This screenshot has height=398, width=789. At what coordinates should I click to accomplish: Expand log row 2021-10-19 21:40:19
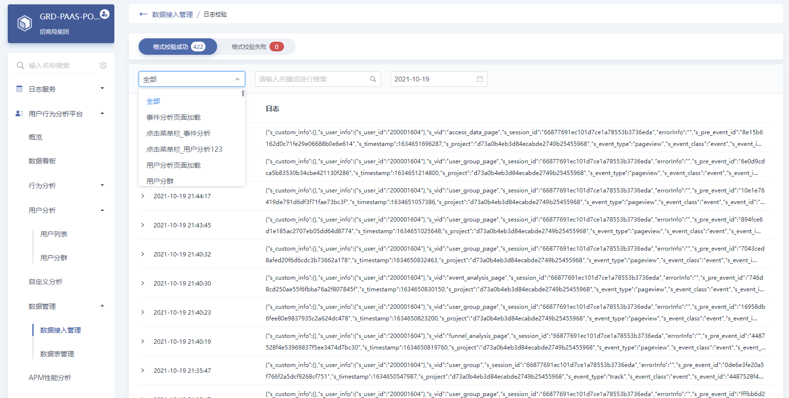click(x=142, y=341)
